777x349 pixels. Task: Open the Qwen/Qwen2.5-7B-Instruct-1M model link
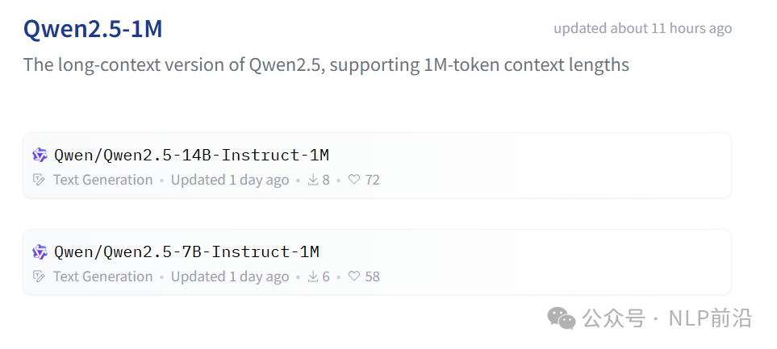[x=187, y=252]
